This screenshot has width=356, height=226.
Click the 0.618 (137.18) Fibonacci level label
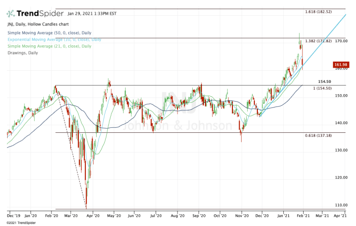tap(318, 135)
